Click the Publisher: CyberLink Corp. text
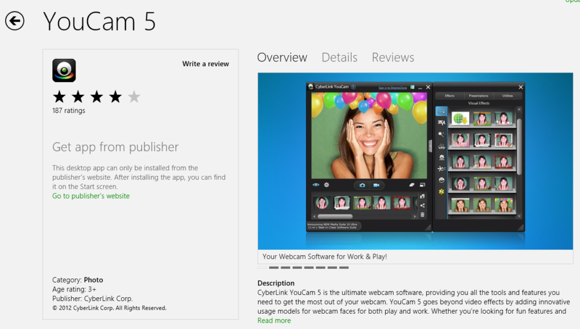This screenshot has width=580, height=329. pyautogui.click(x=93, y=298)
